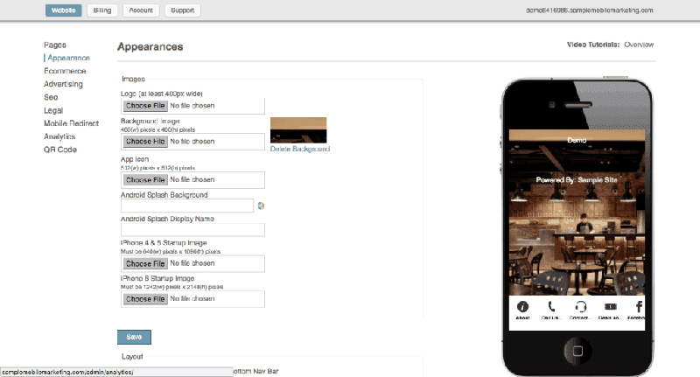The image size is (700, 377).
Task: Choose a file for Background Image
Action: click(145, 142)
